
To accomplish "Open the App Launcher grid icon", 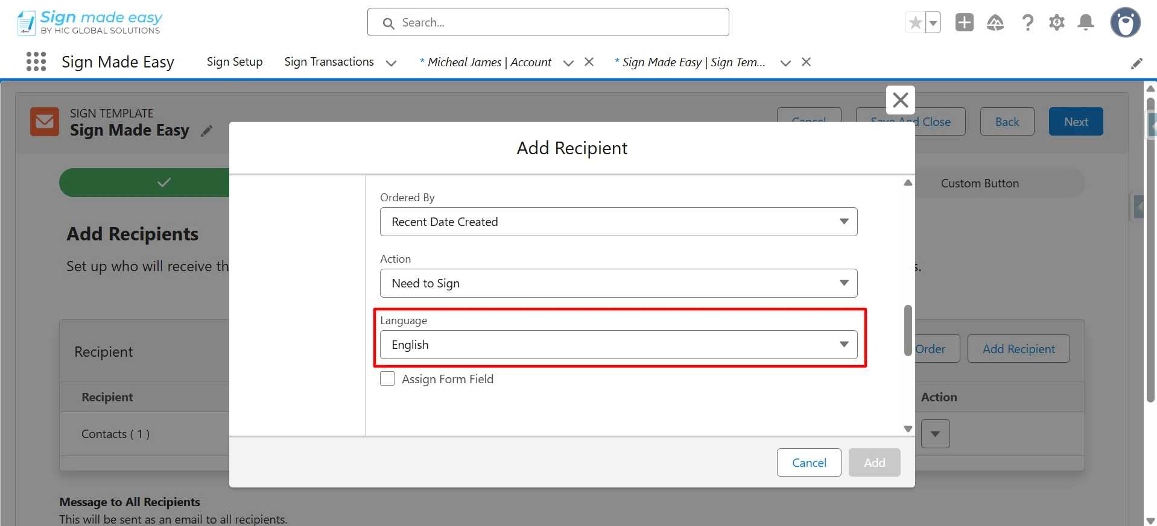I will click(x=36, y=61).
